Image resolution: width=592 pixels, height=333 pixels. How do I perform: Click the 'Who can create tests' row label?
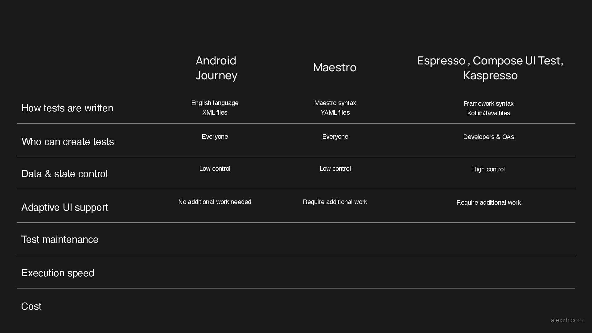pyautogui.click(x=68, y=142)
